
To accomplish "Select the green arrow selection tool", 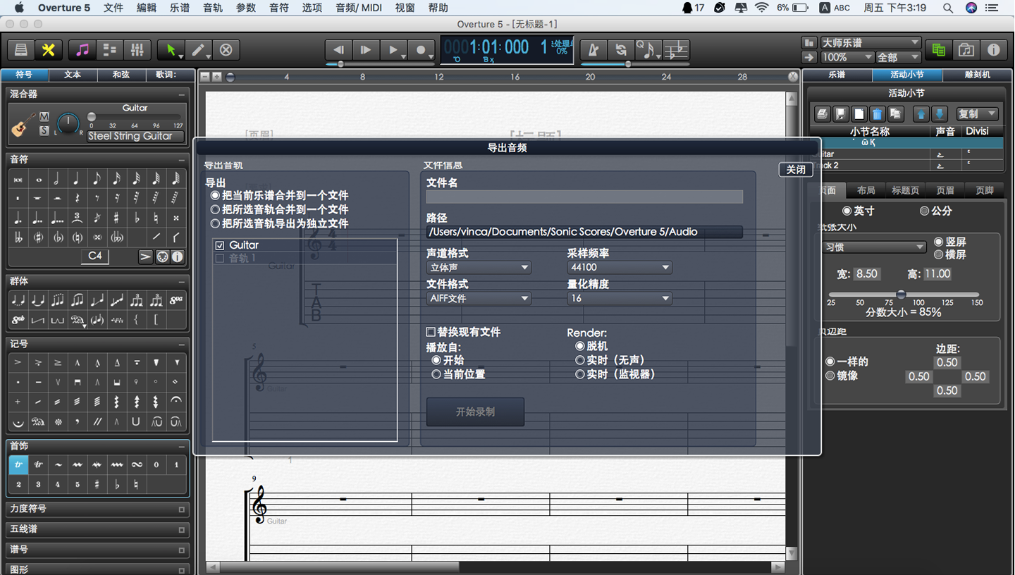I will click(171, 50).
